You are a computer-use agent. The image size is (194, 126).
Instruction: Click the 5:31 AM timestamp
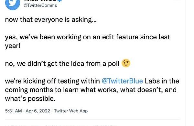[x=14, y=111]
